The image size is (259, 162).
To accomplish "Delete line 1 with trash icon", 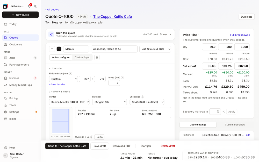I will coord(97,58).
